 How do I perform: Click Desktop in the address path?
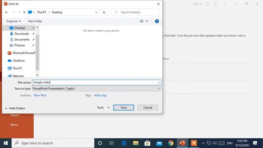tap(57, 12)
